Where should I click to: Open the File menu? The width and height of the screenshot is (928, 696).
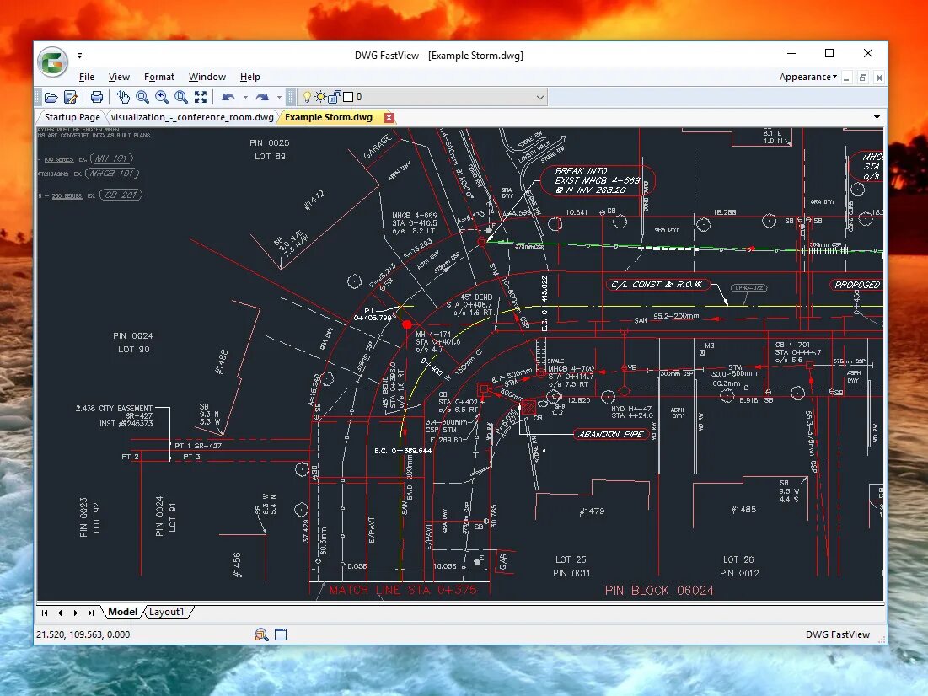coord(87,77)
